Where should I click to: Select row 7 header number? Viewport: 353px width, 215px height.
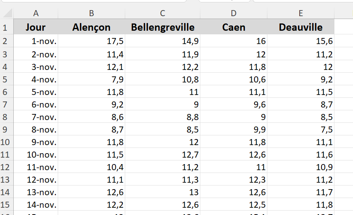point(6,104)
